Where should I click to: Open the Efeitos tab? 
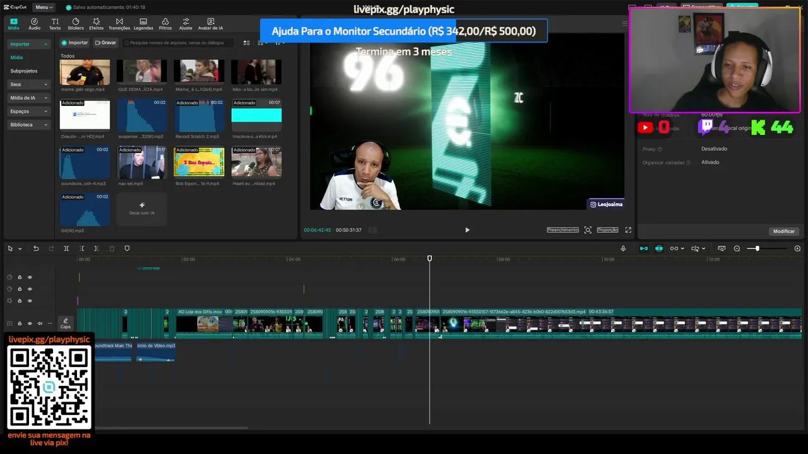tap(96, 24)
